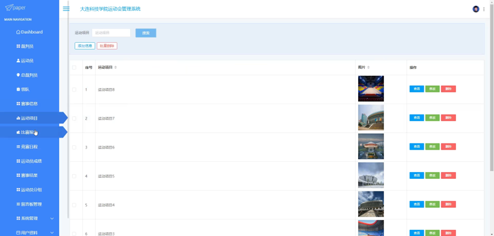Click the 添加信息 add button

coord(85,46)
